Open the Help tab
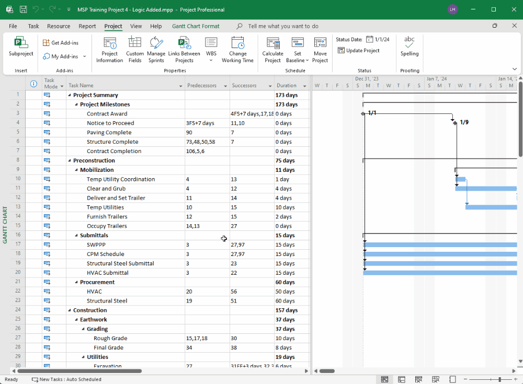The image size is (523, 384). (x=156, y=26)
